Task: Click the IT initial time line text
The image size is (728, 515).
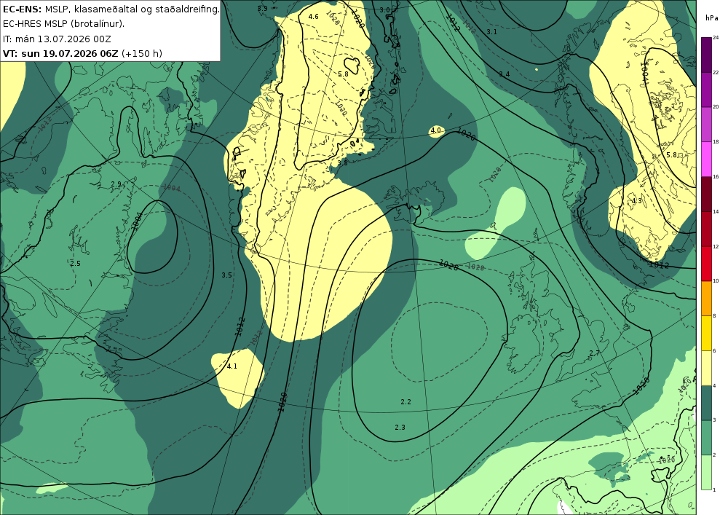Action: point(57,39)
